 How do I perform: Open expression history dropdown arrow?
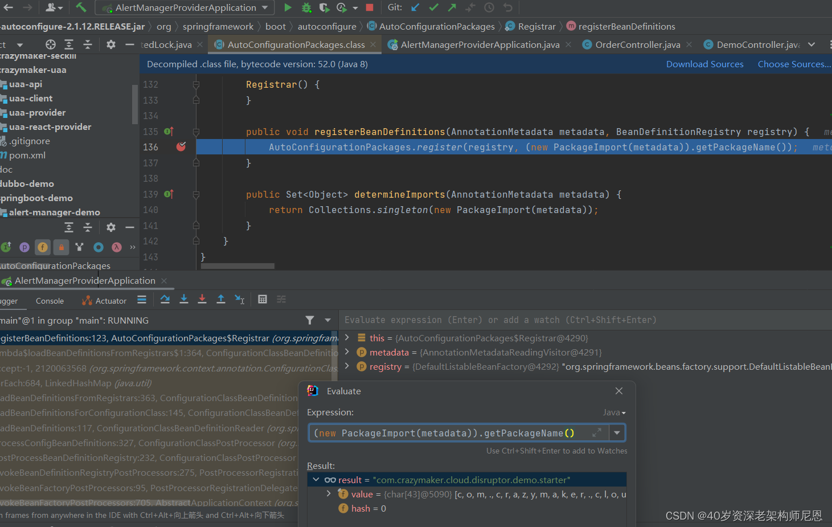pos(617,433)
